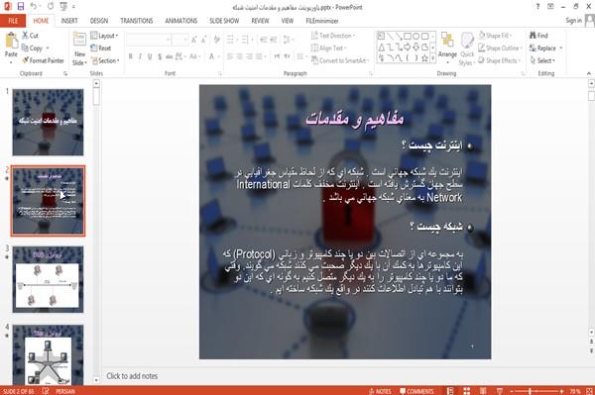Toggle Notes pane in status bar

(380, 391)
